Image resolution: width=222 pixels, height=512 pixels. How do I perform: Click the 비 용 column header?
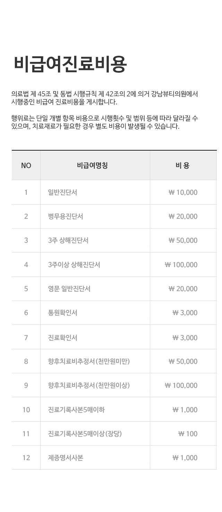coord(183,166)
